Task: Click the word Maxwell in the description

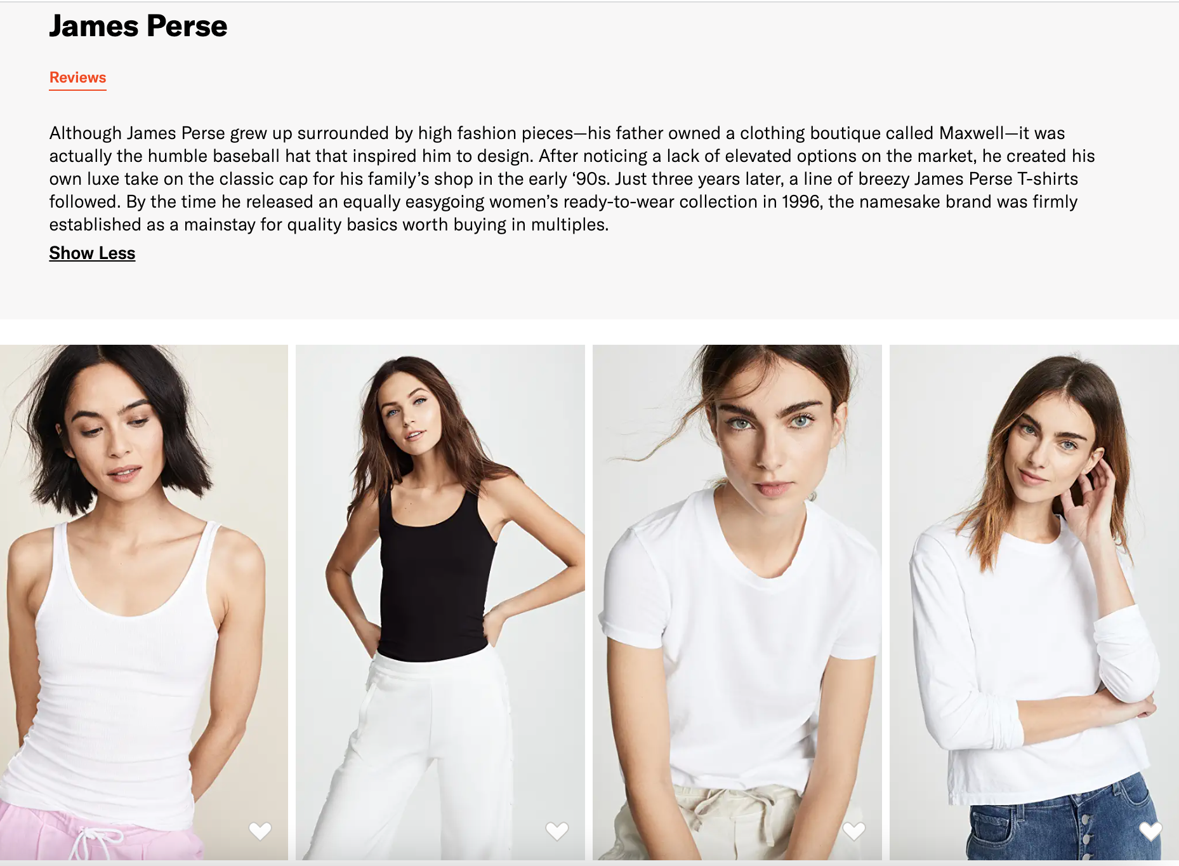Action: click(x=972, y=133)
